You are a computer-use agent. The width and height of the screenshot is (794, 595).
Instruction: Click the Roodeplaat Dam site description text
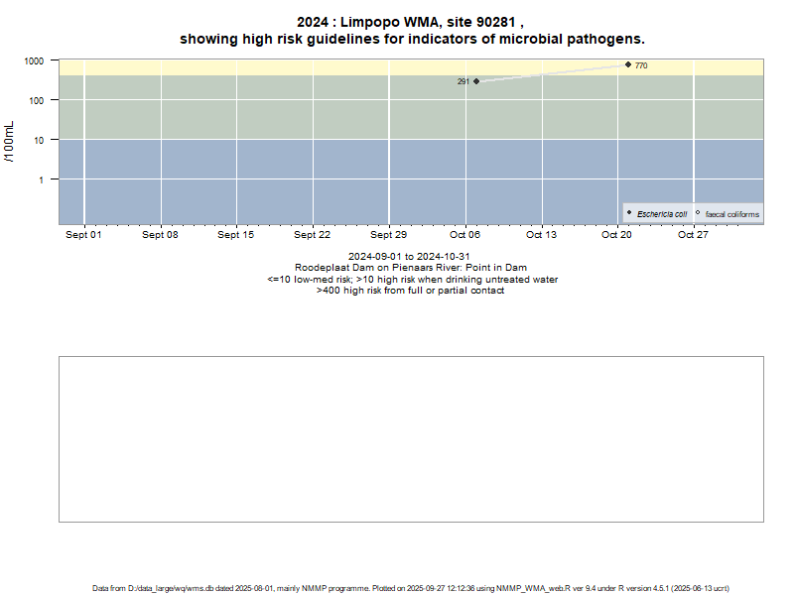411,268
